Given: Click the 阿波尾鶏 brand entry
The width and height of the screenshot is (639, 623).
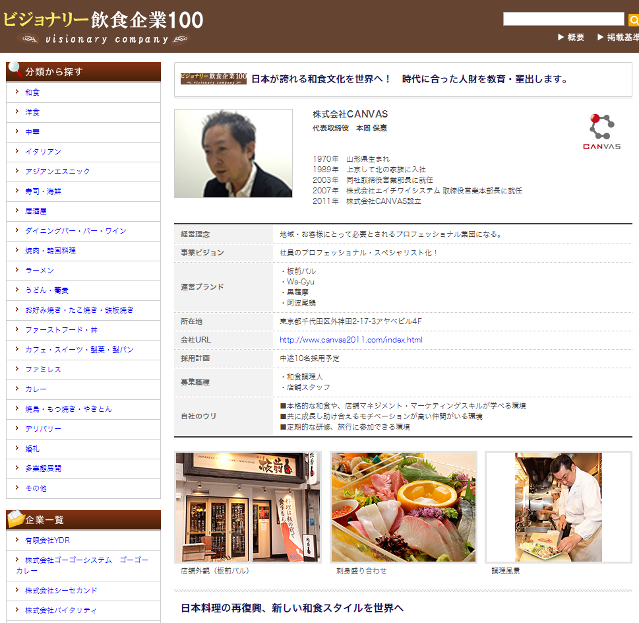Looking at the screenshot, I should click(x=301, y=303).
